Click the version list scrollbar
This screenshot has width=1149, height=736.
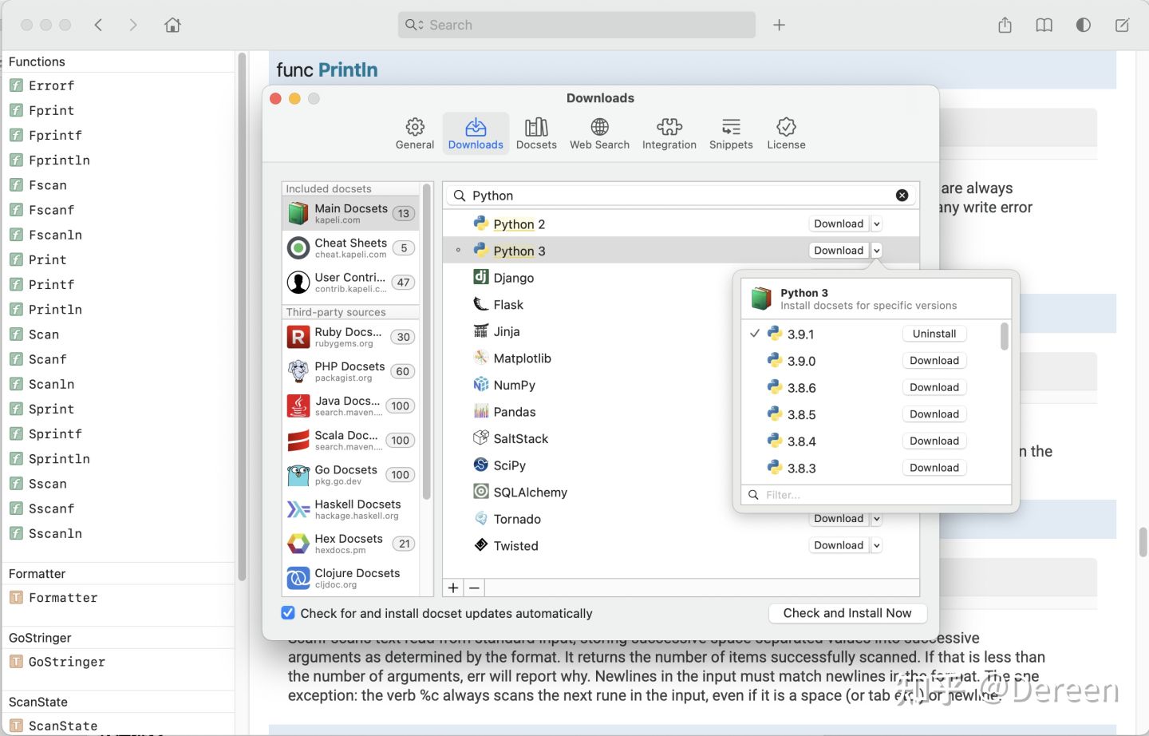point(1004,336)
